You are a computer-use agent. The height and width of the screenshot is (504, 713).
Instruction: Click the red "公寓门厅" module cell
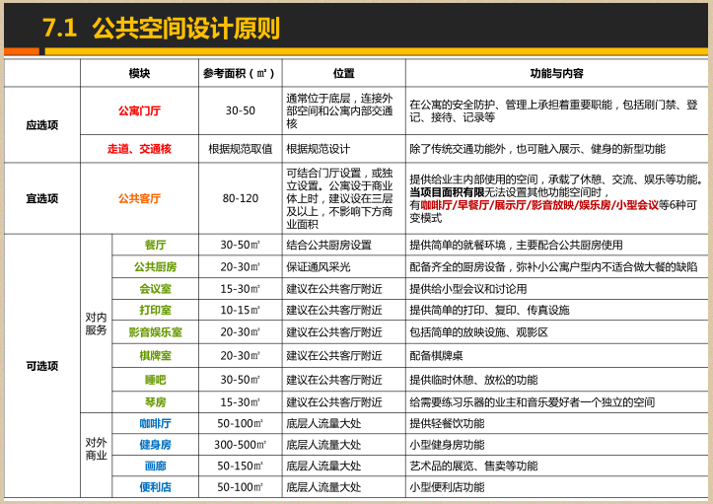tap(139, 110)
